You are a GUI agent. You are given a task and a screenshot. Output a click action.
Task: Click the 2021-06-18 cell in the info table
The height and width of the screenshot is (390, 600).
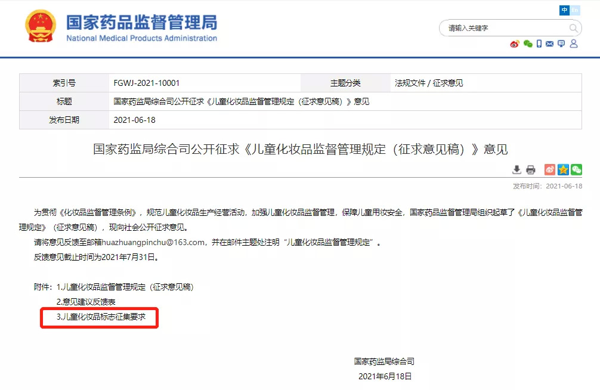tap(134, 120)
